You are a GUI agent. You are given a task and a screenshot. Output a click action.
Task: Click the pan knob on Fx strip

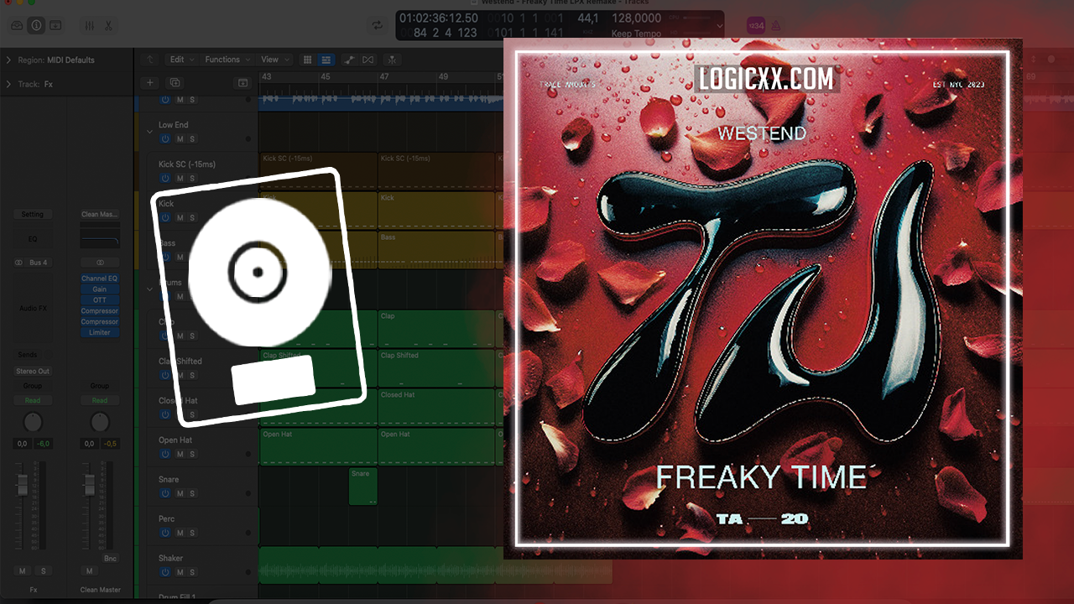click(33, 423)
